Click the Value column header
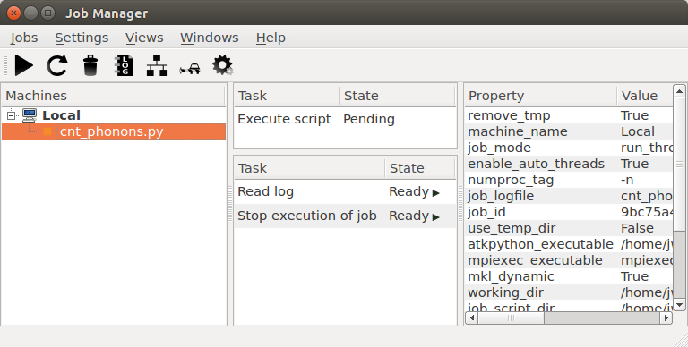688x347 pixels. click(x=645, y=96)
